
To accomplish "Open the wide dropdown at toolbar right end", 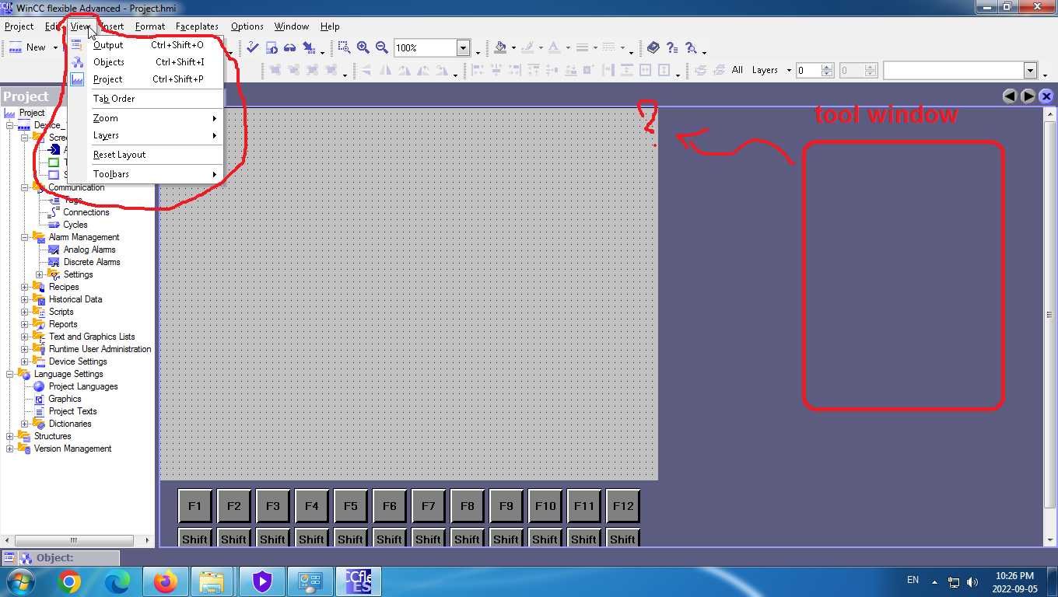I will [x=1031, y=71].
